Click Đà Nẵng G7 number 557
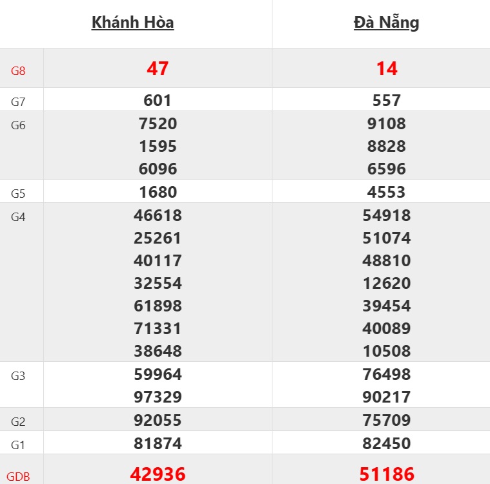Screen dimensions: 490x484 click(387, 100)
